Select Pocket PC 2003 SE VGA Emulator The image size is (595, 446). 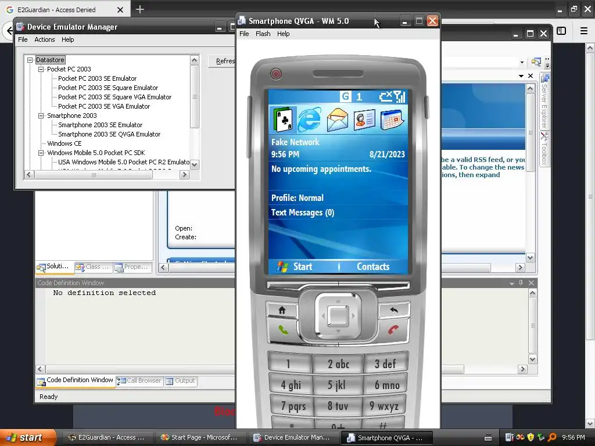pyautogui.click(x=104, y=107)
